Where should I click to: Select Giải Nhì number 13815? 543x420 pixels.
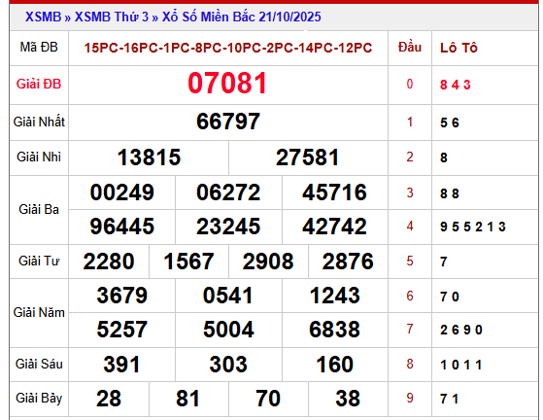tap(149, 157)
